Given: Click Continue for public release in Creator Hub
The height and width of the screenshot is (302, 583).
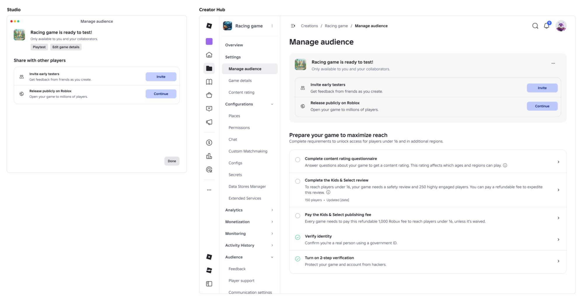Looking at the screenshot, I should click(x=542, y=106).
